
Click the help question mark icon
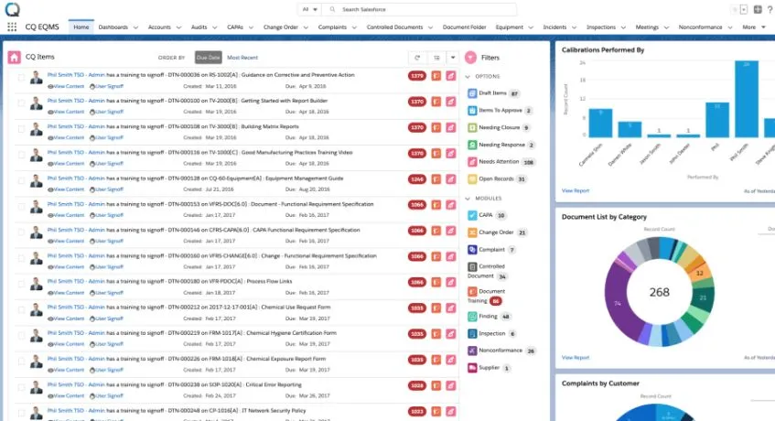coord(770,9)
